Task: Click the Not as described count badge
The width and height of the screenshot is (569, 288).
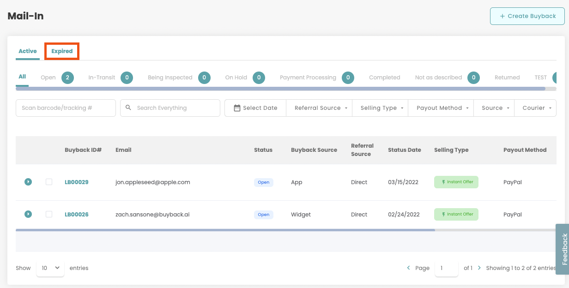Action: click(473, 78)
